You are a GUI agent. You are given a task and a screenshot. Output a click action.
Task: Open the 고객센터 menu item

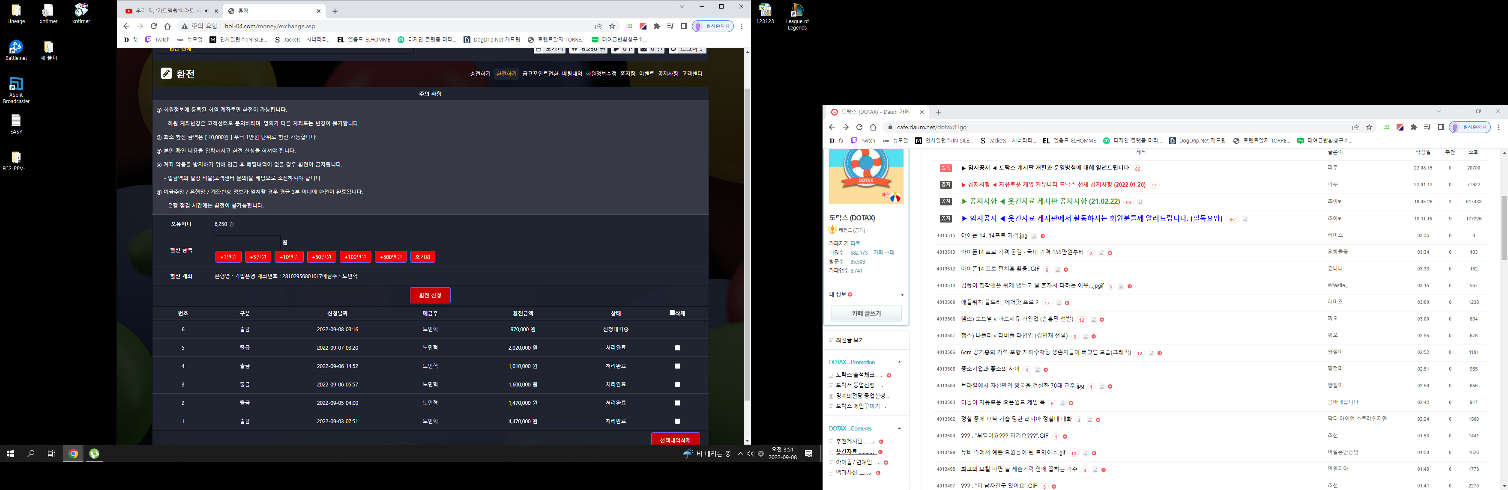692,74
